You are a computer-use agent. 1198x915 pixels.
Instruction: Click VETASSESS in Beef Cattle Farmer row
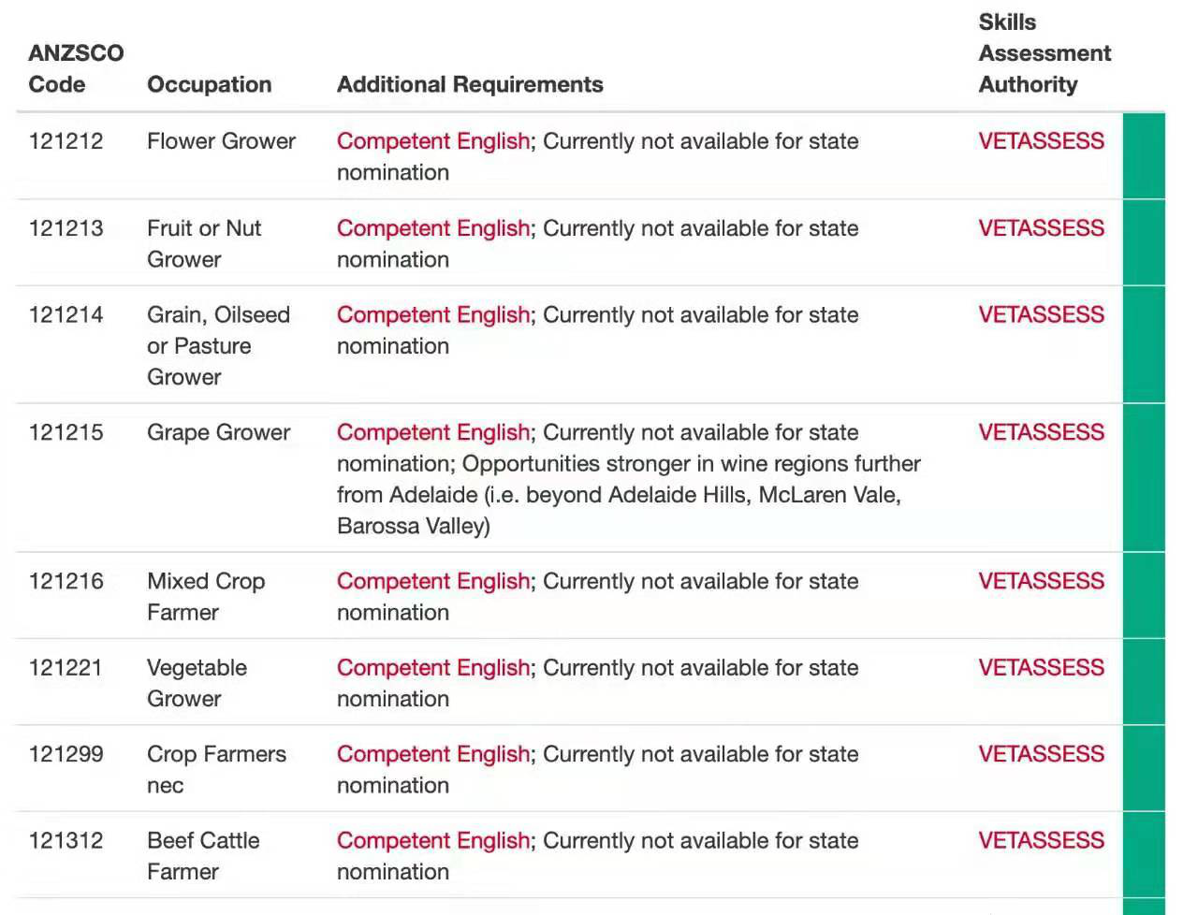[x=1041, y=841]
